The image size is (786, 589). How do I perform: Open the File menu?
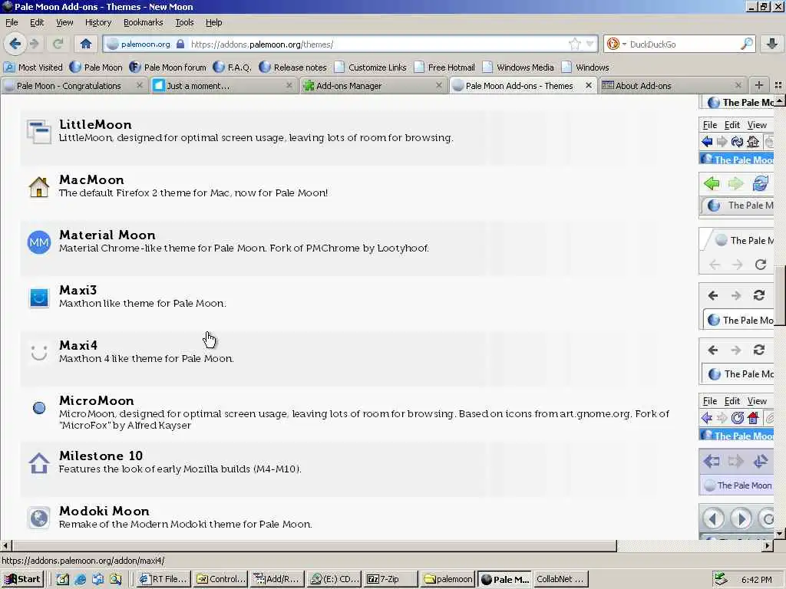pyautogui.click(x=12, y=22)
